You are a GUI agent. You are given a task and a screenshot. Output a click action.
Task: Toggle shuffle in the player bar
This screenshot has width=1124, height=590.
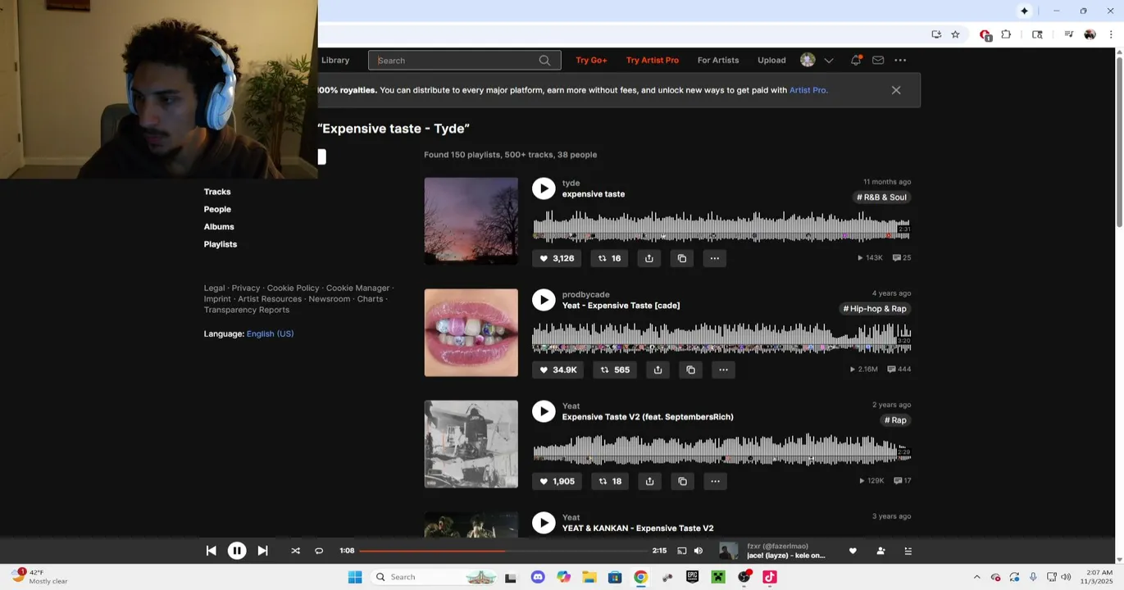[295, 551]
